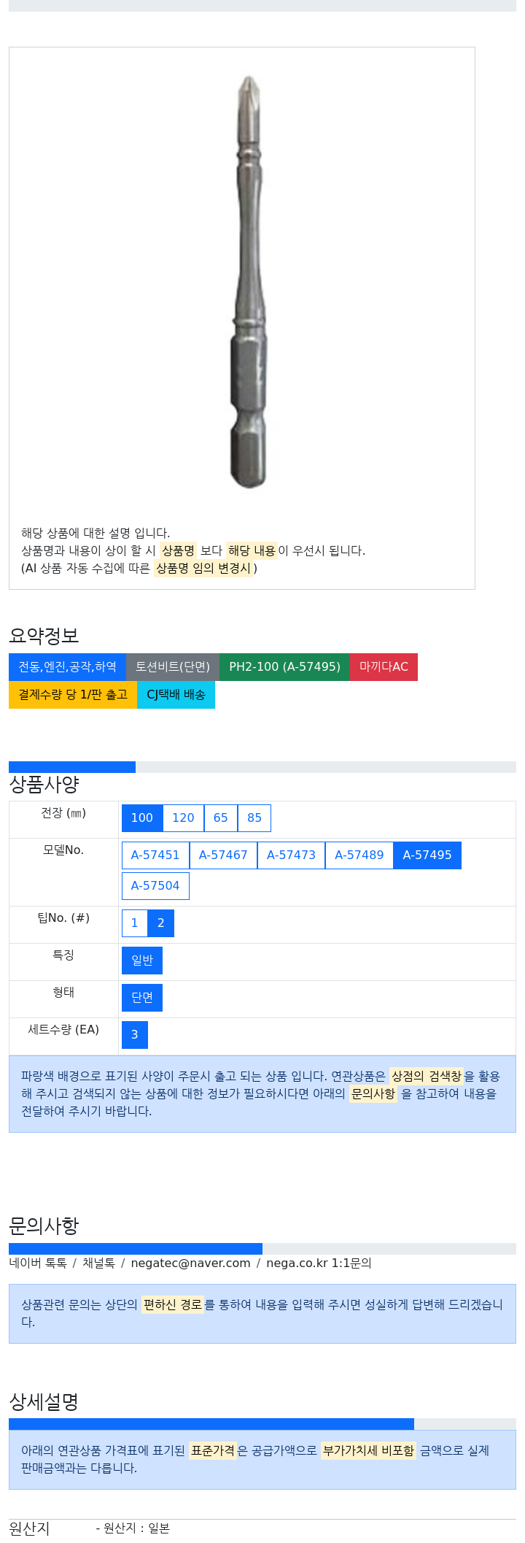This screenshot has height=1543, width=525.
Task: Select the 120 mm length option
Action: [x=183, y=818]
